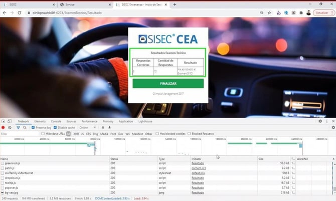Open Resultado initiator link for tooltip.js

coord(198,183)
